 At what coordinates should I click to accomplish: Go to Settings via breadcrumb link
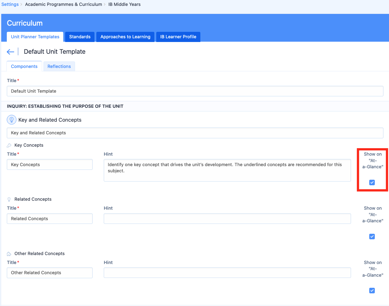(10, 4)
